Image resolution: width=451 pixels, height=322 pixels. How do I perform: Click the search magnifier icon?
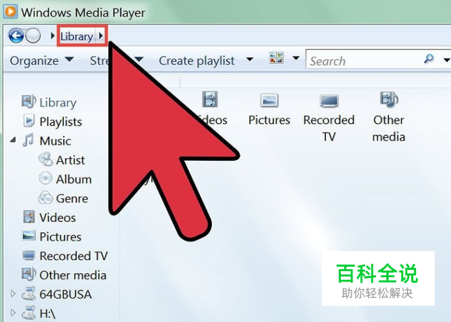tap(429, 59)
